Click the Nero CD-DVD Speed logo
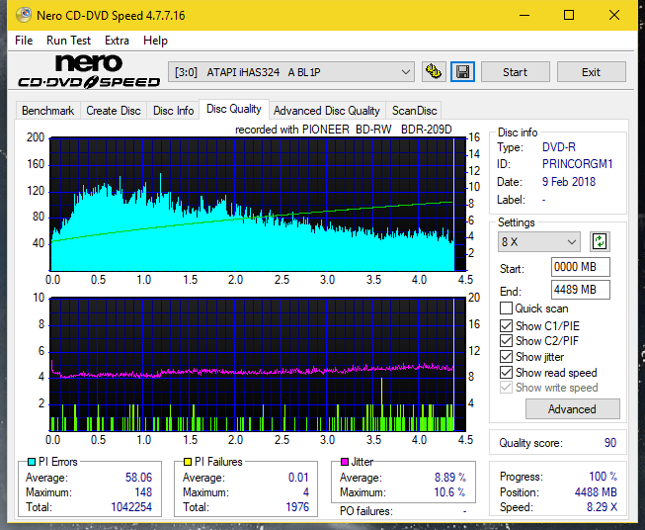Viewport: 645px width, 530px height. 89,71
